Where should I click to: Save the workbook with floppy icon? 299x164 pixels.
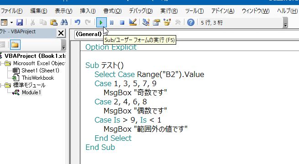click(x=20, y=22)
